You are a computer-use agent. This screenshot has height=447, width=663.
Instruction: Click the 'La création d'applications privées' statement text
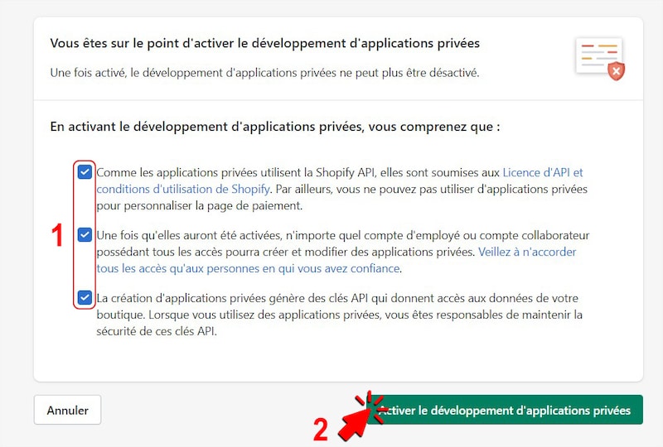click(337, 298)
